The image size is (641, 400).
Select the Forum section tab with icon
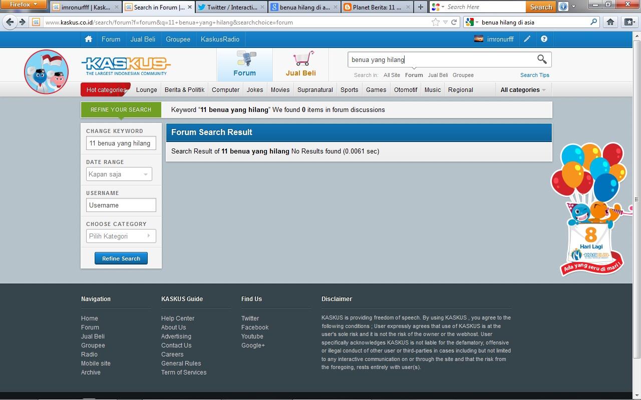point(244,65)
